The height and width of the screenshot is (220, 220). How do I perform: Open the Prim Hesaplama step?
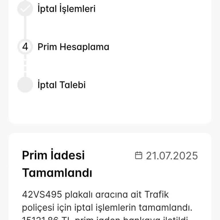tap(73, 47)
